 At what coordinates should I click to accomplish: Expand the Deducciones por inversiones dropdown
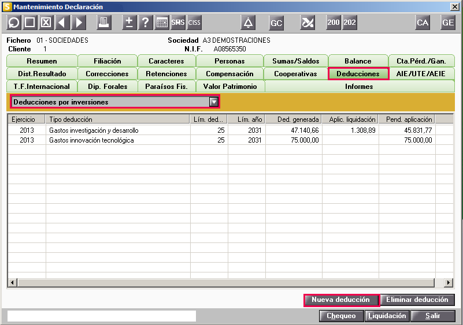[214, 102]
